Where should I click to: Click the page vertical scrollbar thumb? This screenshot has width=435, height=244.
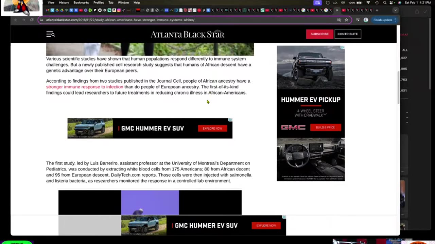pyautogui.click(x=399, y=88)
